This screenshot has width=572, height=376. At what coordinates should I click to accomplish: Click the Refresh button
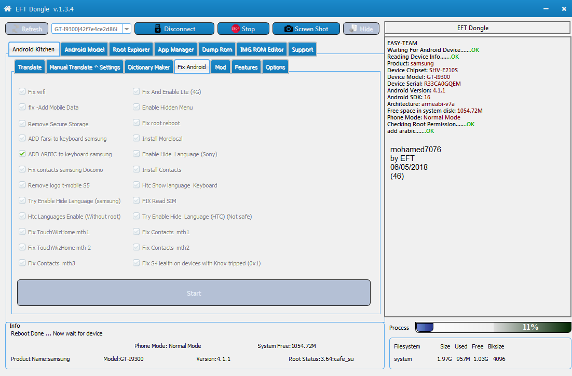pos(26,29)
